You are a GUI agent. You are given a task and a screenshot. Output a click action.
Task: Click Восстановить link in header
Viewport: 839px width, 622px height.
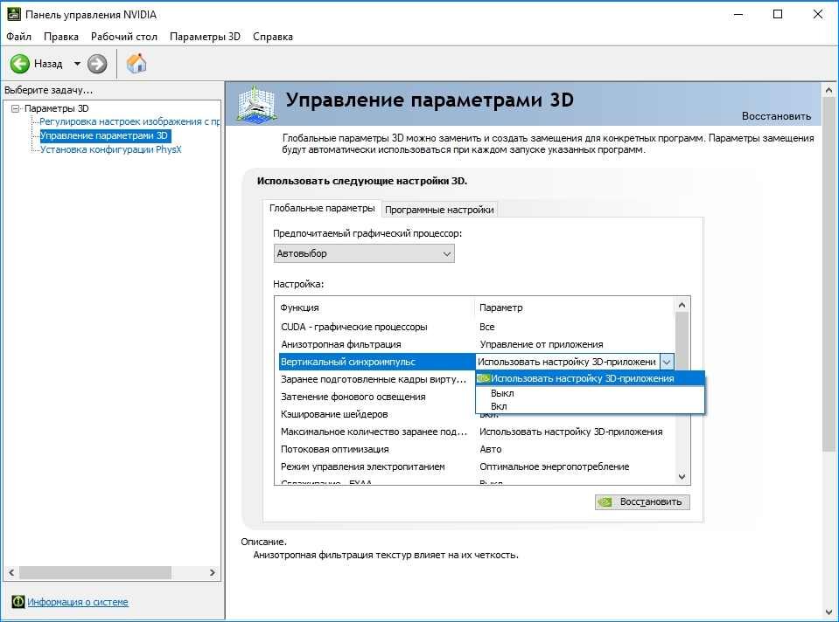[x=776, y=116]
